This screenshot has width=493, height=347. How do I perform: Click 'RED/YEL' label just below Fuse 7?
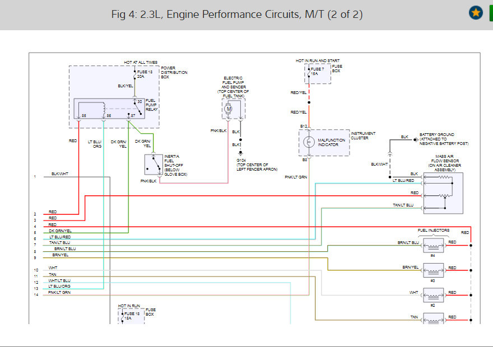pos(299,93)
